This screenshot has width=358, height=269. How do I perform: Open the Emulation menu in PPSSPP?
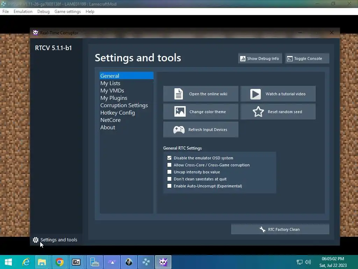pos(23,12)
